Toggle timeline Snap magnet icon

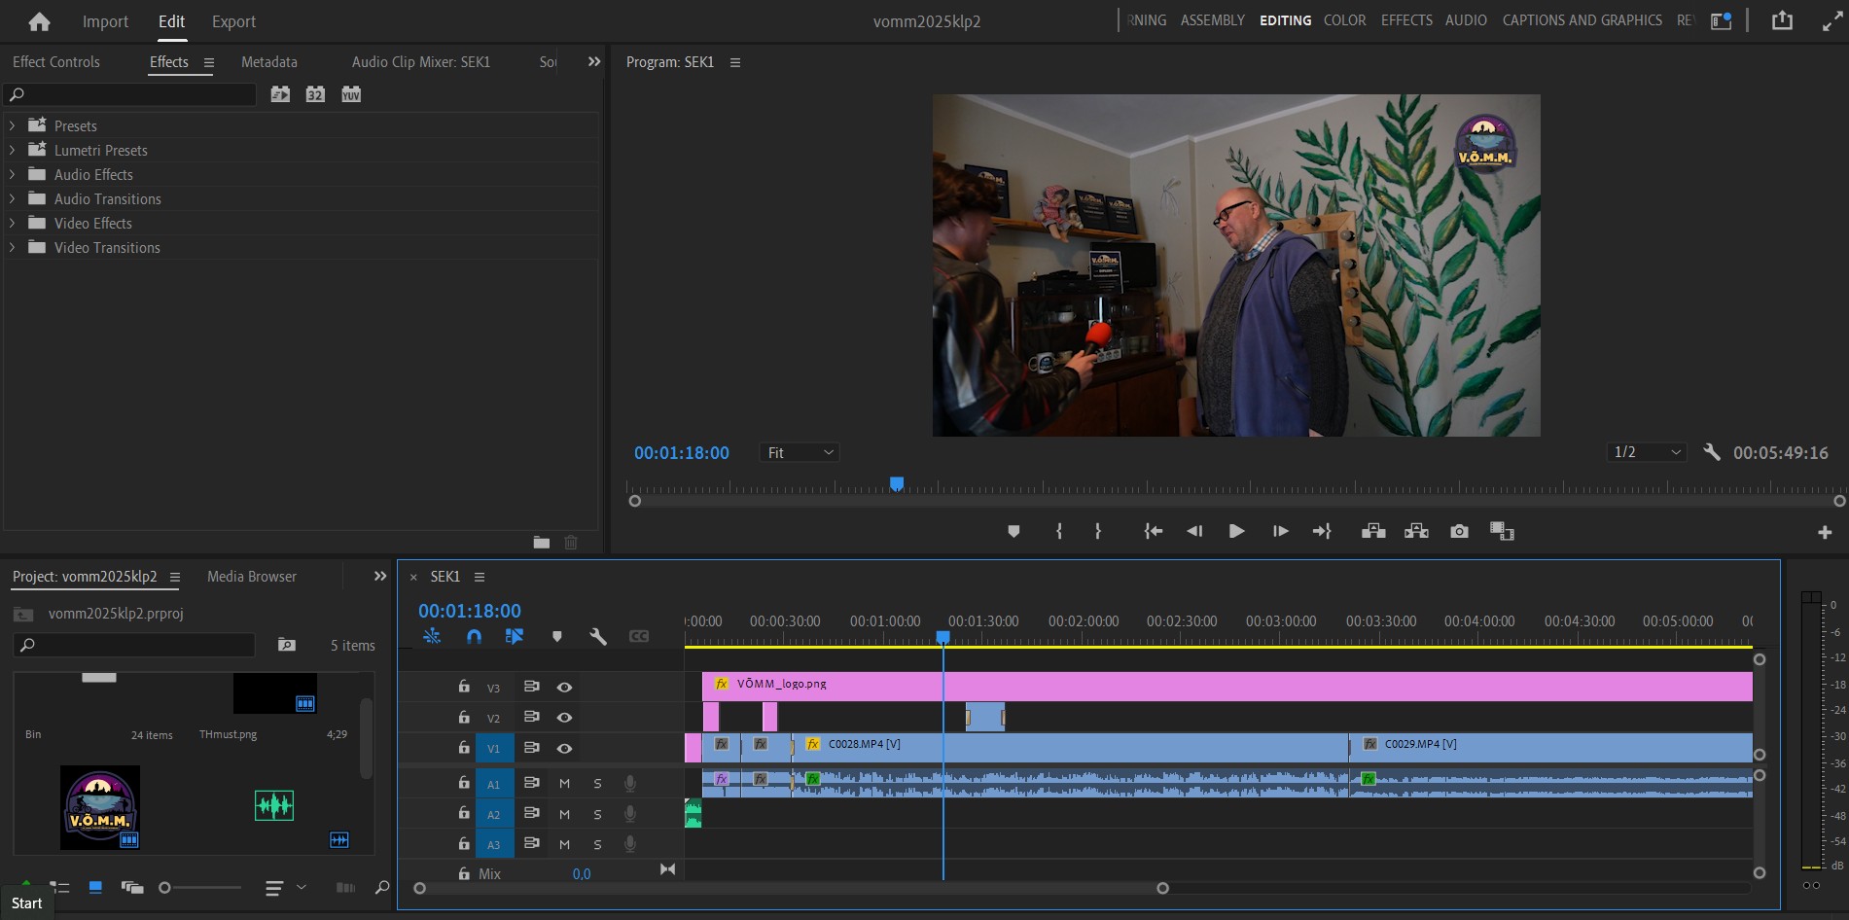tap(474, 636)
